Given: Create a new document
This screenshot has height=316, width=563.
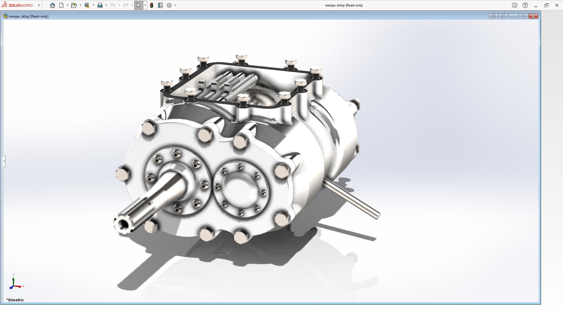Looking at the screenshot, I should click(x=61, y=5).
